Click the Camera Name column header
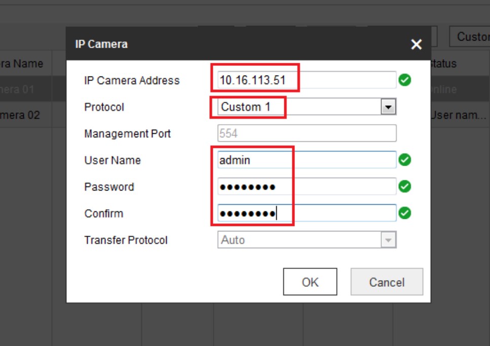 coord(23,64)
